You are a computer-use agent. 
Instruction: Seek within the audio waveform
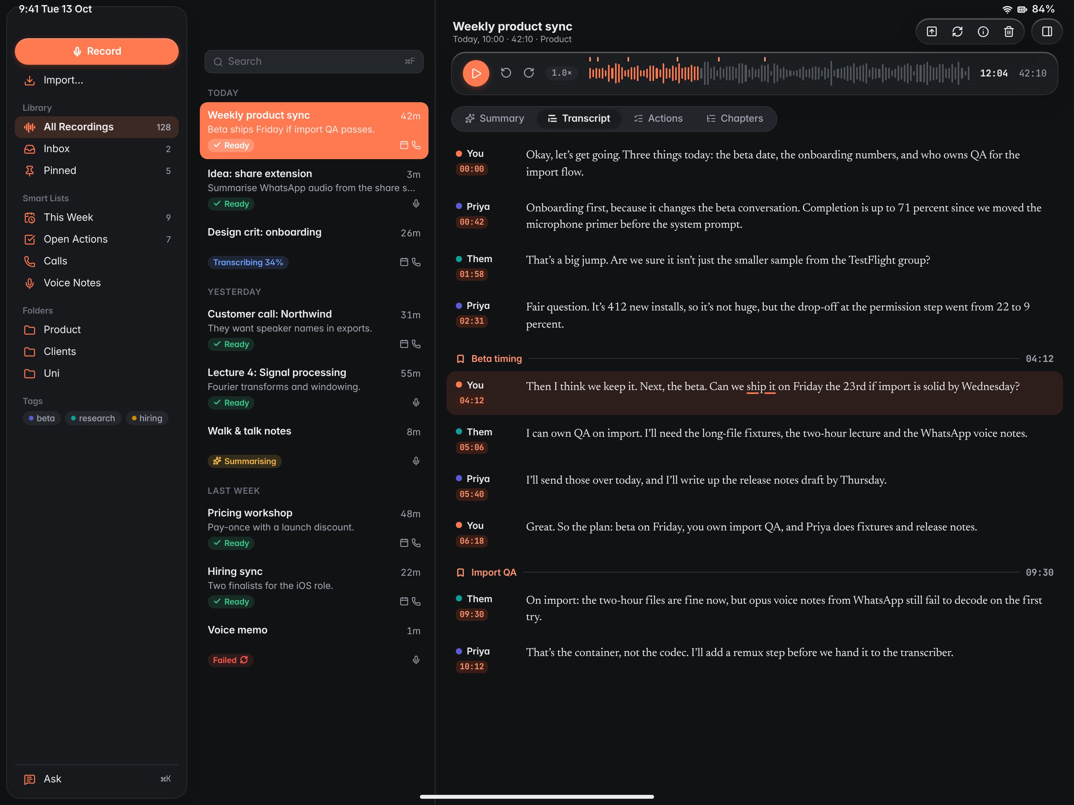coord(779,73)
